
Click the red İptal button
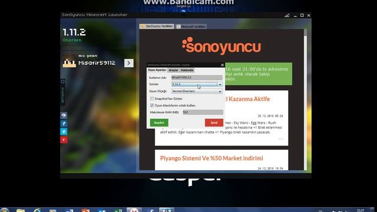pyautogui.click(x=214, y=122)
